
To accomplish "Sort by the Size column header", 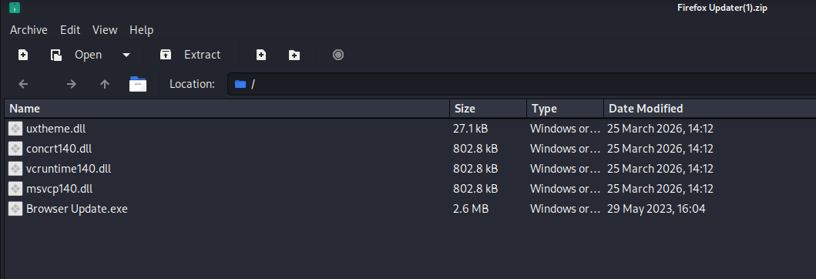I will (x=489, y=109).
